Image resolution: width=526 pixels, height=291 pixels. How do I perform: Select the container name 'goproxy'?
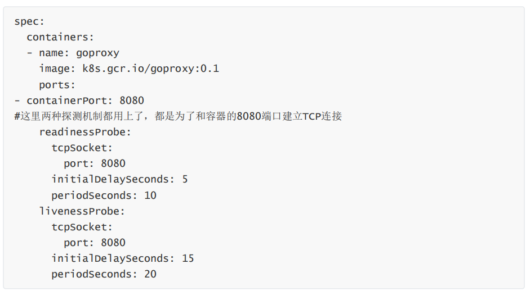pos(97,53)
